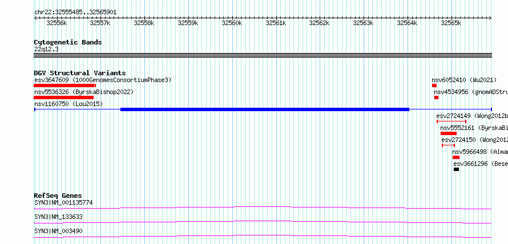Click the 32560k ruler tick label

coord(232,23)
